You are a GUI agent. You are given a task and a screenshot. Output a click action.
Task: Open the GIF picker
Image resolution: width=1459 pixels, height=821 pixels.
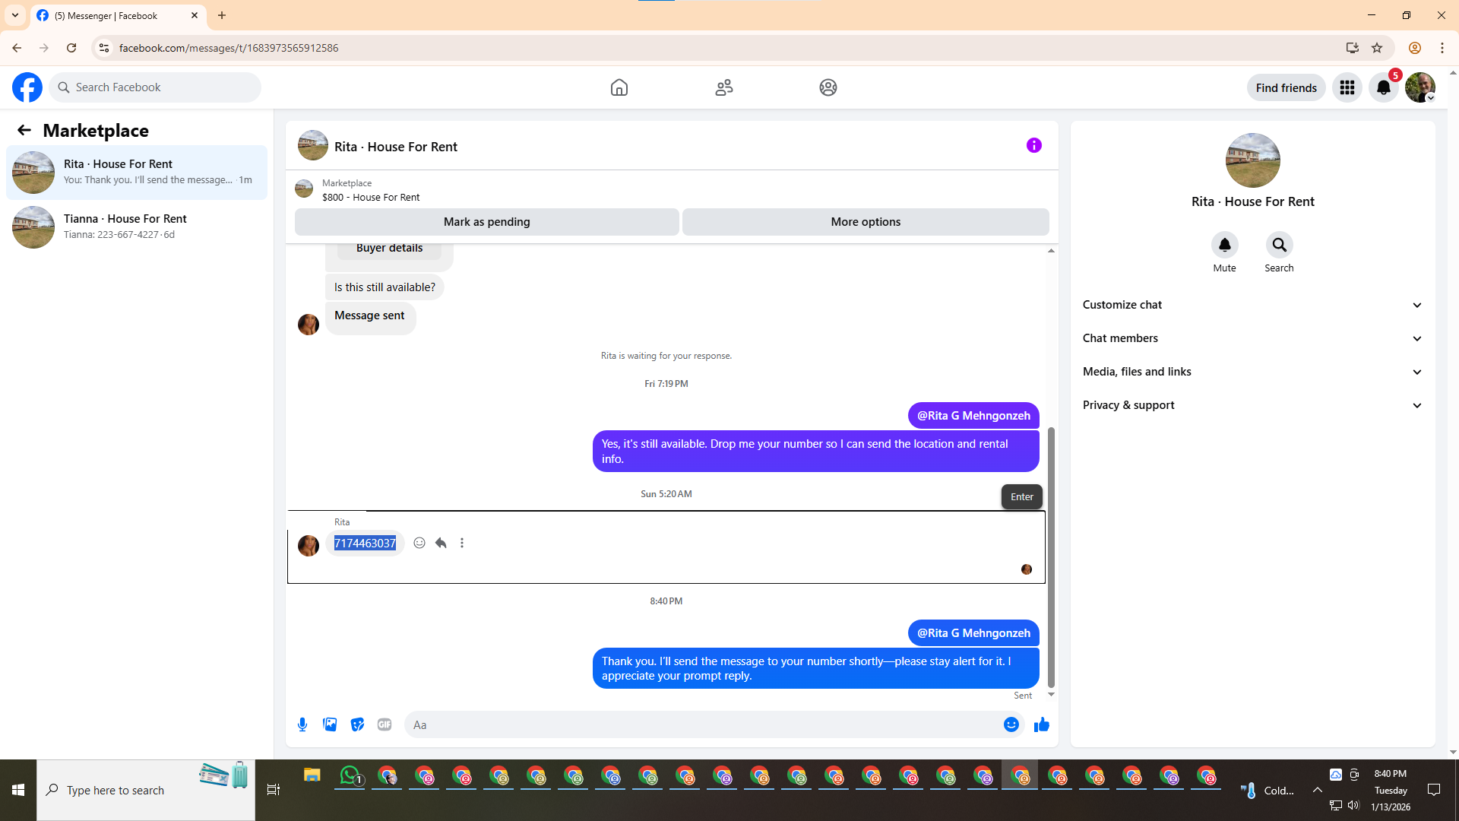click(385, 724)
